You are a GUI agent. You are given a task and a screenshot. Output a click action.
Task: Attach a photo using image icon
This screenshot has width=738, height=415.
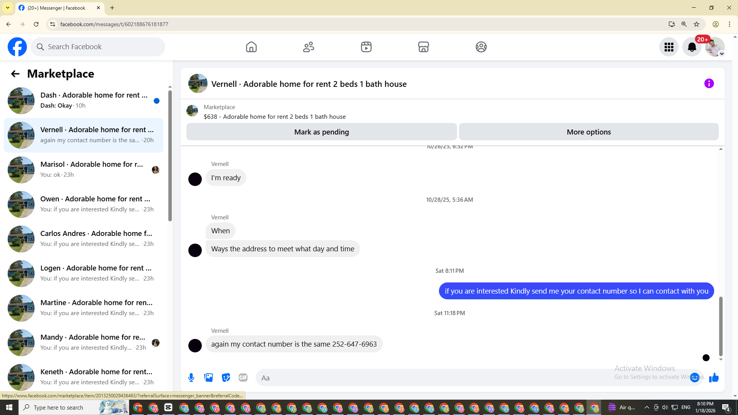[209, 378]
